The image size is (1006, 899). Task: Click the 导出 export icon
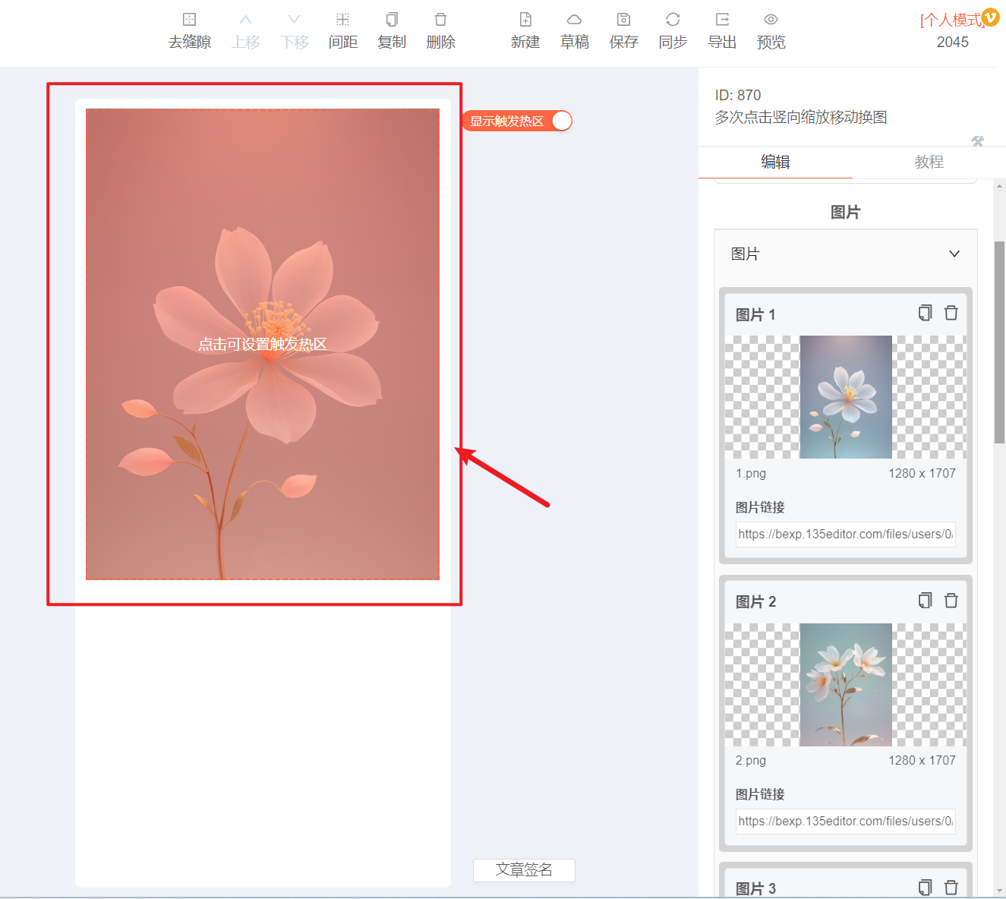pyautogui.click(x=722, y=31)
